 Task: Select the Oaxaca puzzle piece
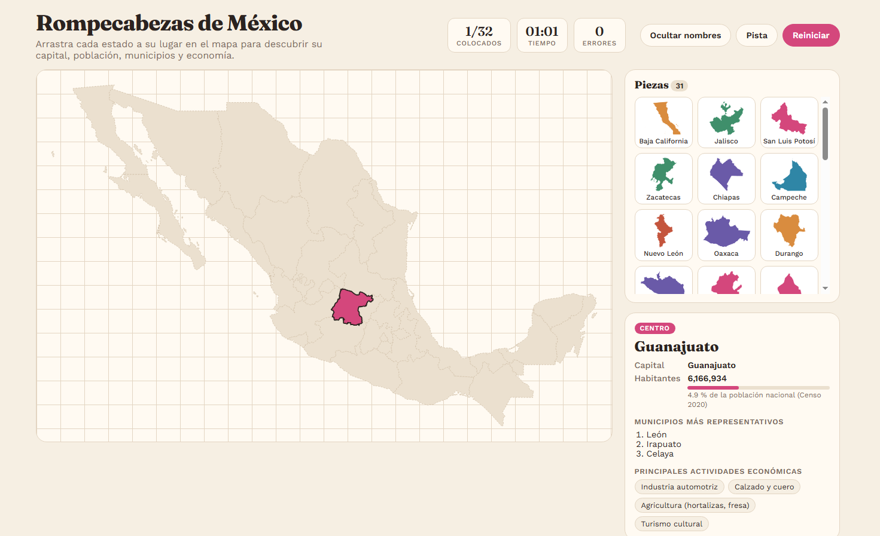[x=726, y=235]
